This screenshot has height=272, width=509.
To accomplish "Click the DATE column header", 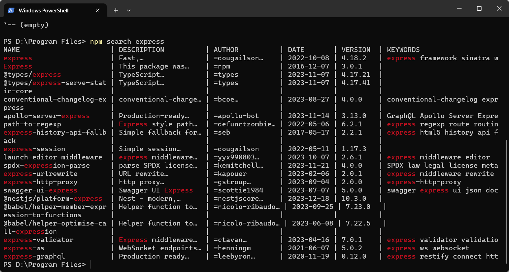I will [296, 50].
